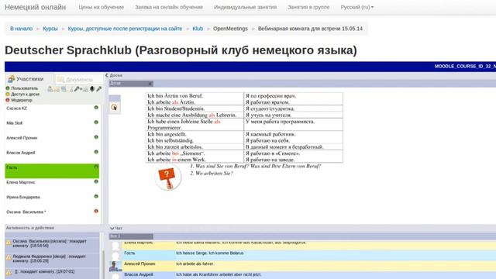Image resolution: width=496 pixels, height=279 pixels.
Task: Click the status icon beside Ирина Бондарева
Action: tap(96, 196)
